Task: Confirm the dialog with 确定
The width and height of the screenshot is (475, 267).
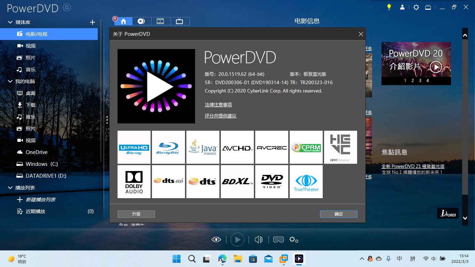Action: (339, 214)
